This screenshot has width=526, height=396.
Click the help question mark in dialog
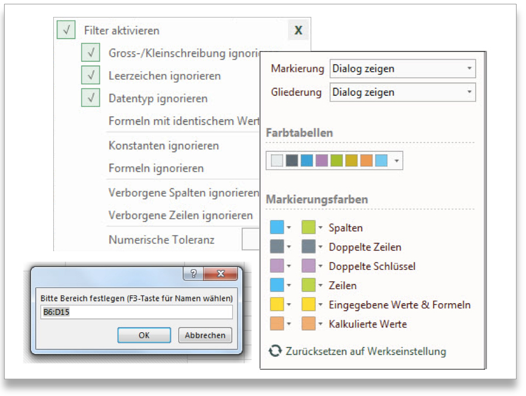pos(194,274)
